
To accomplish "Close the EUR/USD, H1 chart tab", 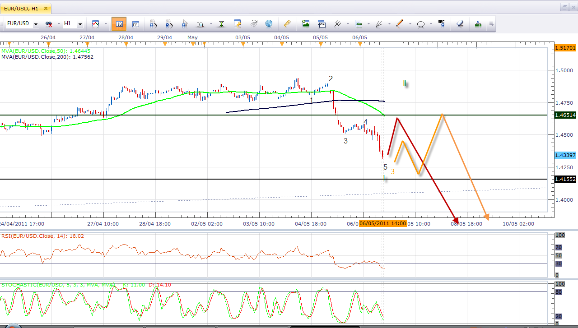I will coord(46,8).
